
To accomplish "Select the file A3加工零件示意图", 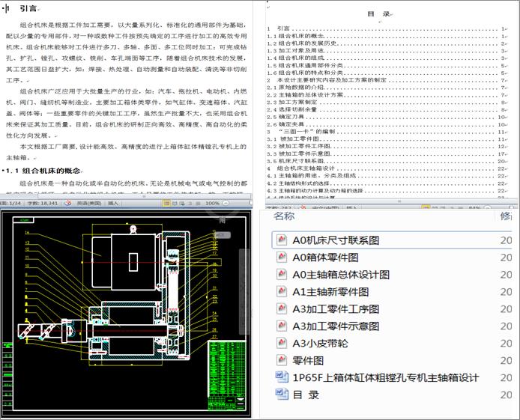I will [336, 326].
